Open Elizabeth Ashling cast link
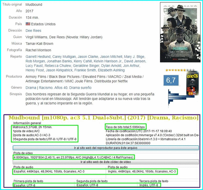 [111, 70]
